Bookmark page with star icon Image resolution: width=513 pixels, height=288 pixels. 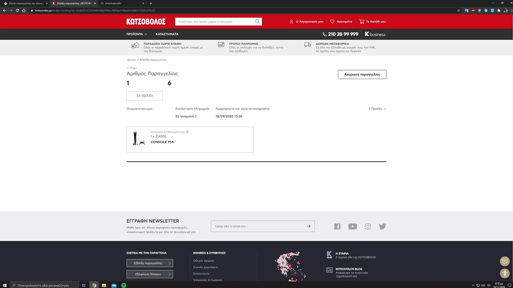coord(458,10)
